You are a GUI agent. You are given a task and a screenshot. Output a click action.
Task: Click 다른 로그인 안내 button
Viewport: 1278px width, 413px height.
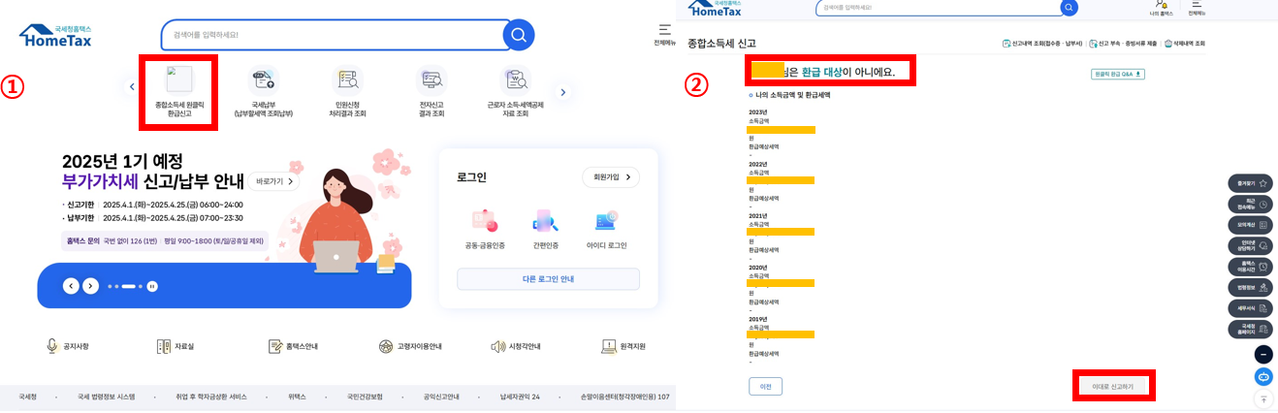point(548,279)
